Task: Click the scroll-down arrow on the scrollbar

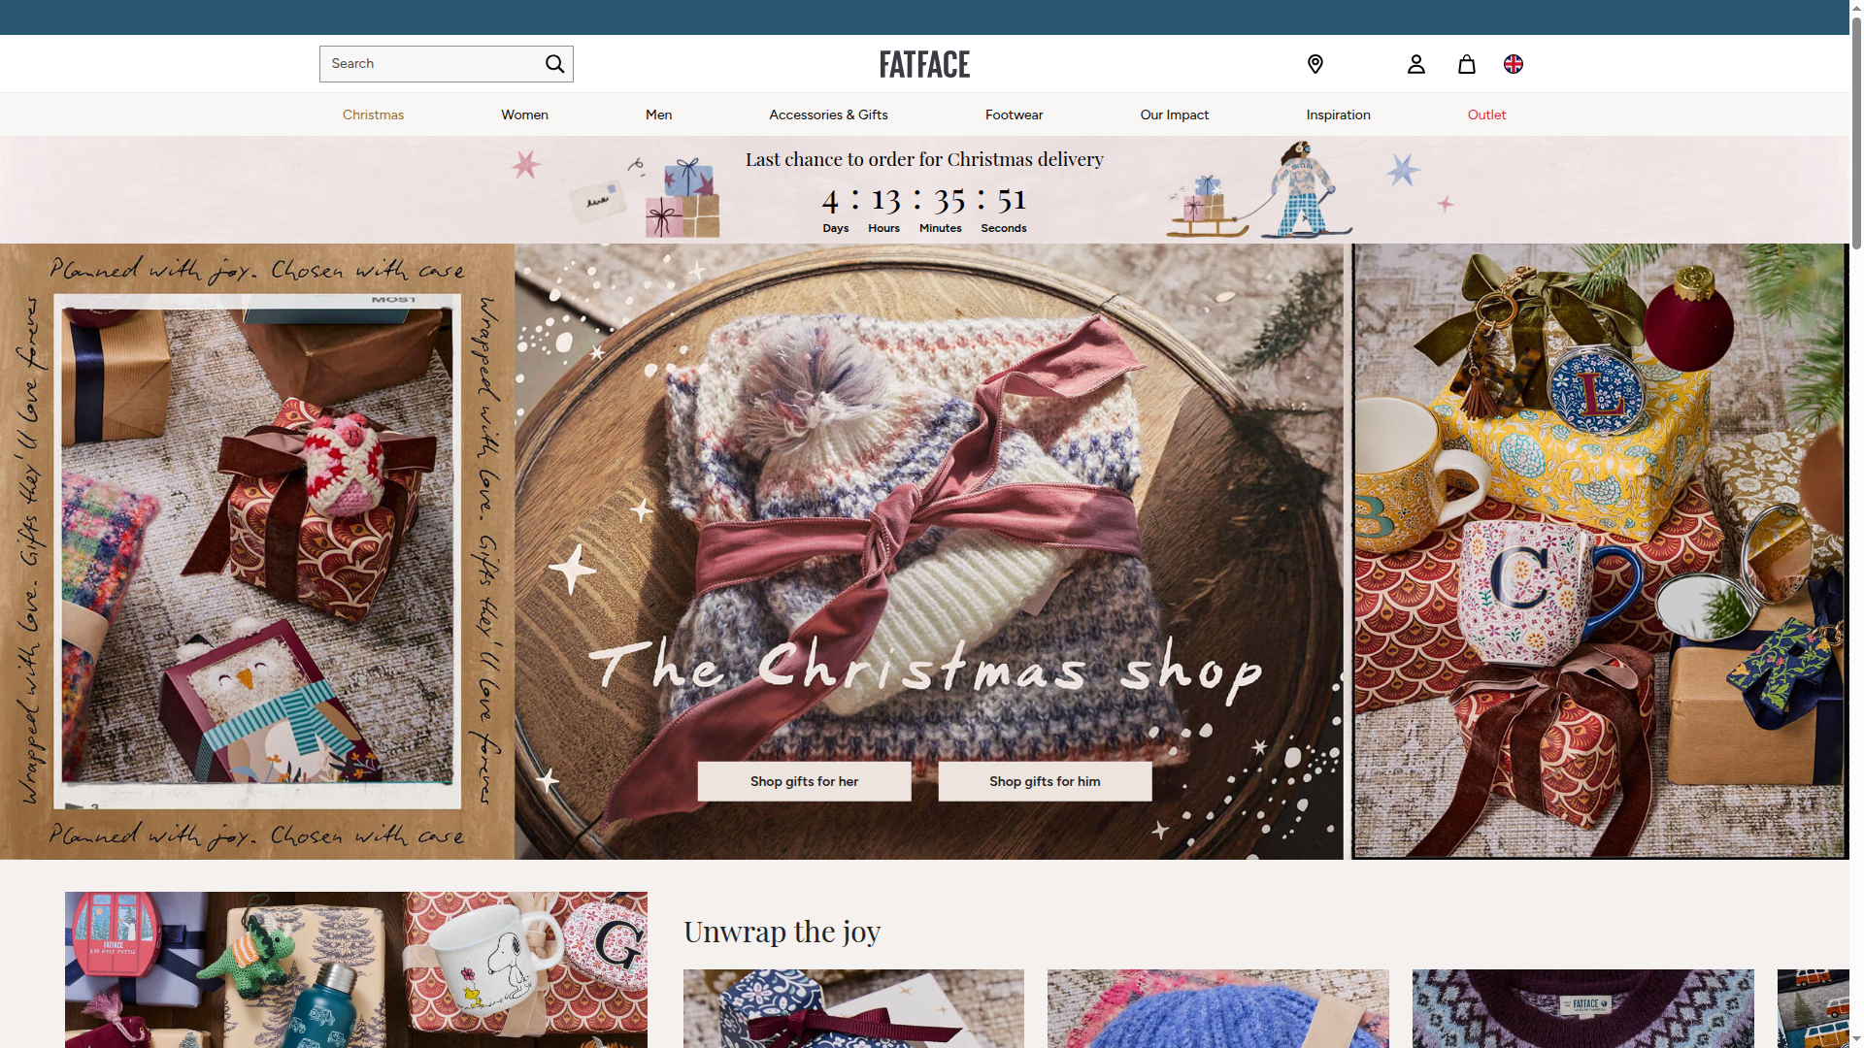Action: pos(1855,1039)
